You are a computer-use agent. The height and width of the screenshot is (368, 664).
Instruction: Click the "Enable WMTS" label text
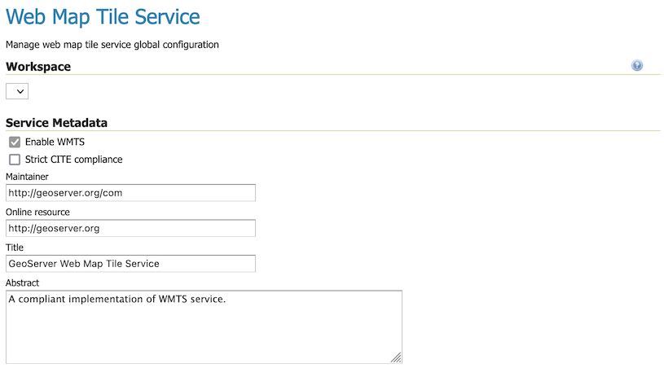pos(55,142)
